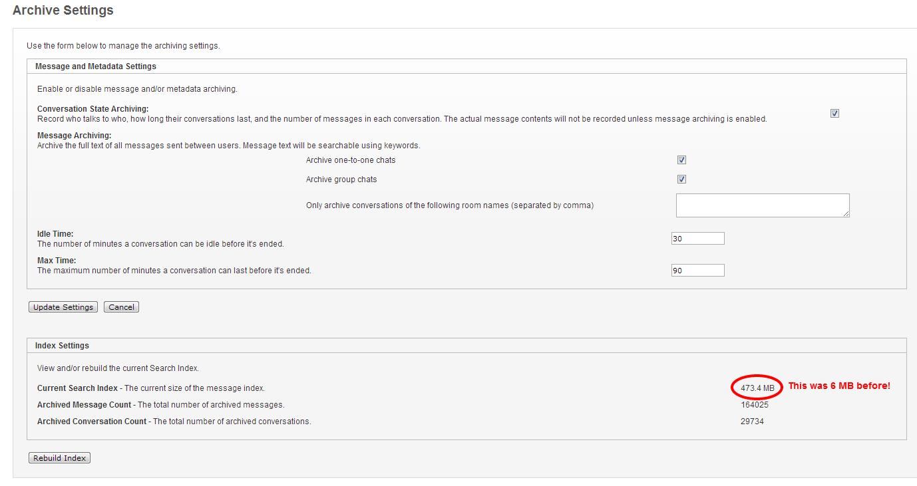Toggle Conversation State Archiving checkbox
Image resolution: width=917 pixels, height=486 pixels.
834,114
